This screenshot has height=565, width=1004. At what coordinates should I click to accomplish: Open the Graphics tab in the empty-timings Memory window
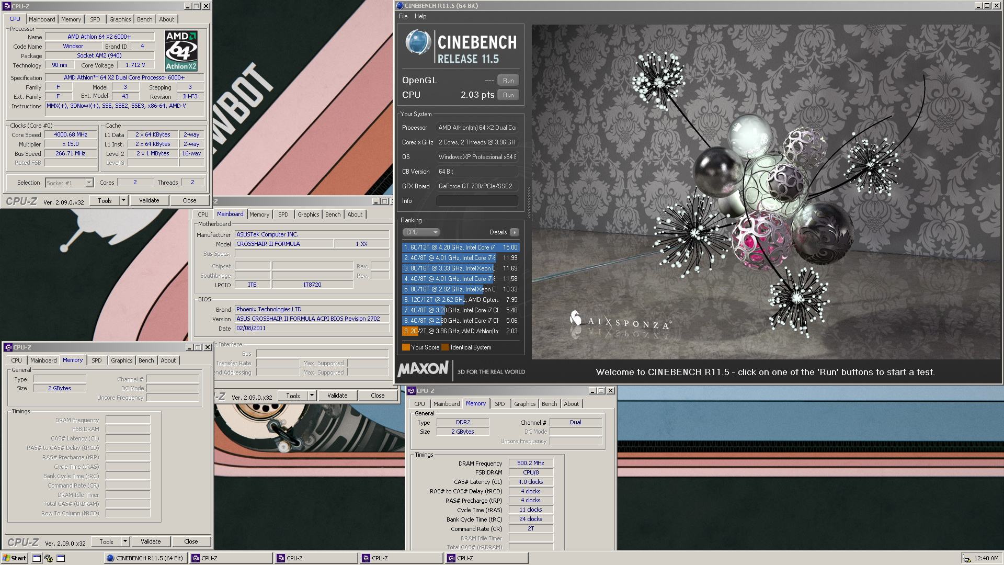(122, 360)
